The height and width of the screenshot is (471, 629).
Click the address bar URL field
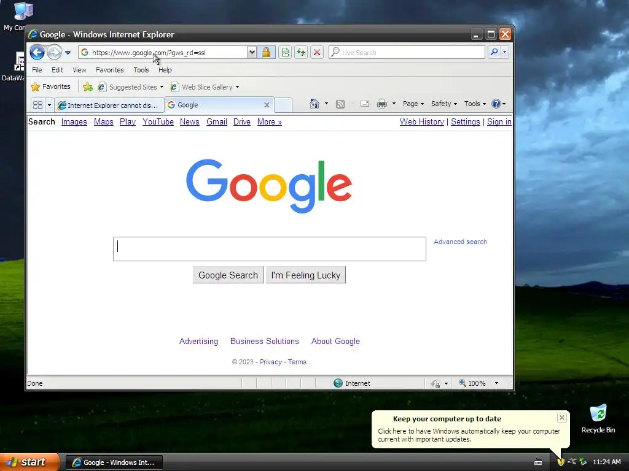click(162, 53)
